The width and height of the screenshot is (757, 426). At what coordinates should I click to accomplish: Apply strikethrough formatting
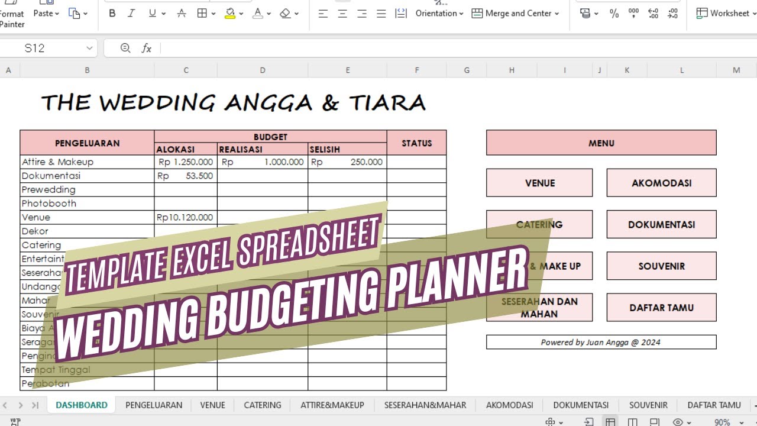[182, 13]
